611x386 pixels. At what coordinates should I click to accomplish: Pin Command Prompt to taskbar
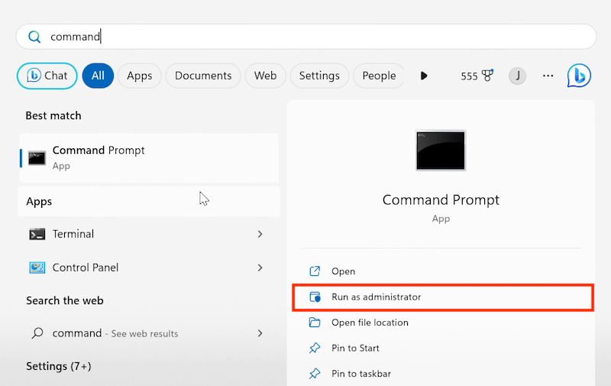pos(361,374)
